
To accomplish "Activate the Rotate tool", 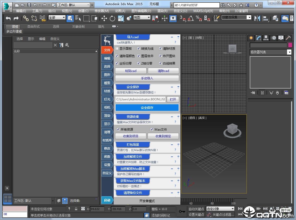I will 112,18.
